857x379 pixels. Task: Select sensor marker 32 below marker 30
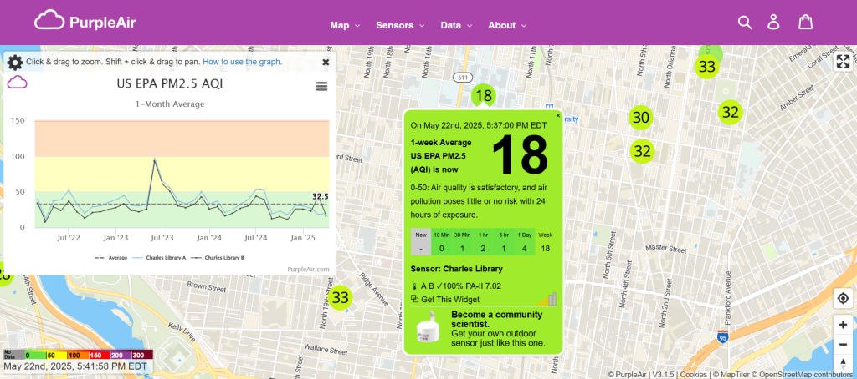click(642, 151)
